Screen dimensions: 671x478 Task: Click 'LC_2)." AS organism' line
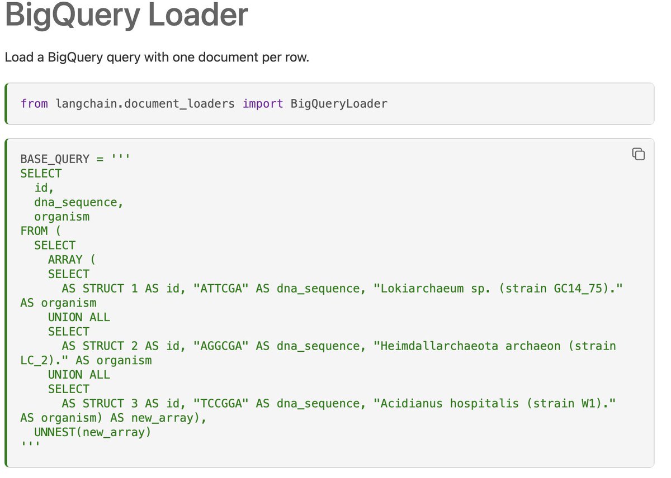86,360
